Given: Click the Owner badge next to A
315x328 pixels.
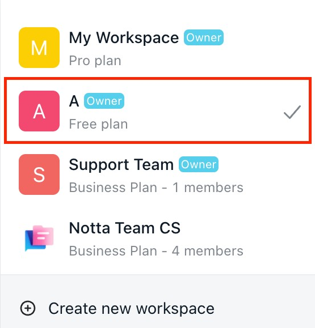Looking at the screenshot, I should point(104,101).
